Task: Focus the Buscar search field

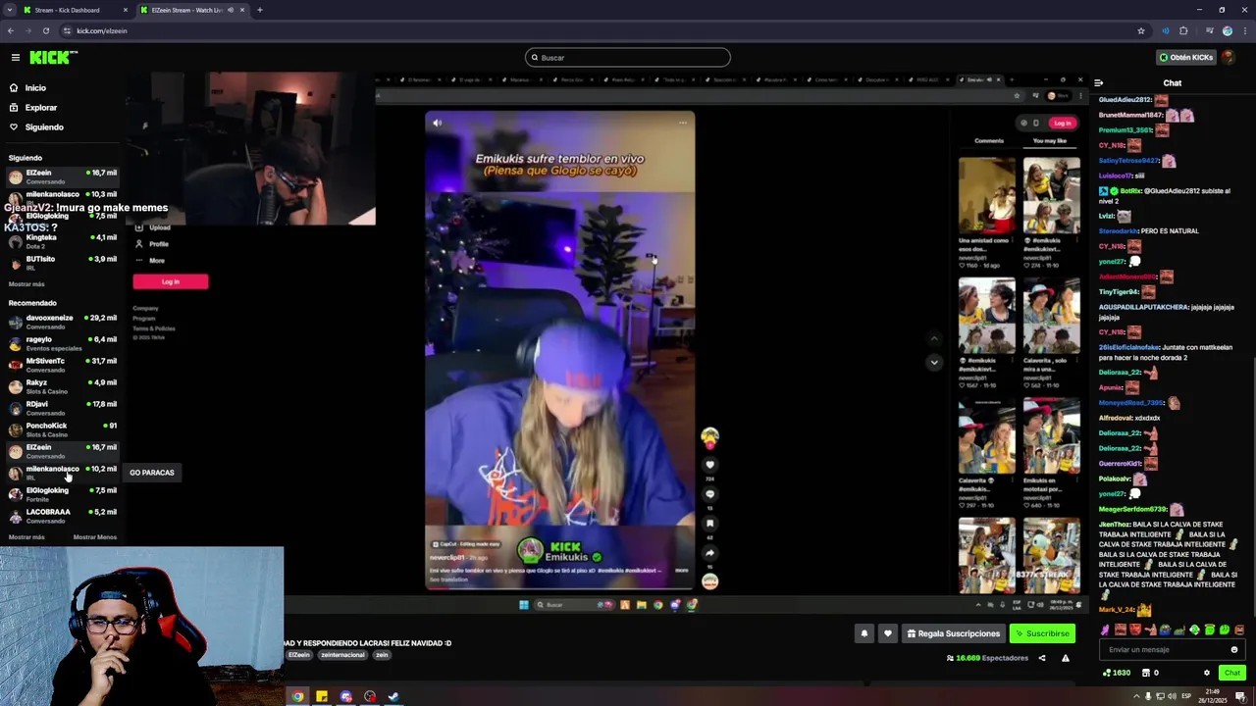Action: [x=628, y=58]
